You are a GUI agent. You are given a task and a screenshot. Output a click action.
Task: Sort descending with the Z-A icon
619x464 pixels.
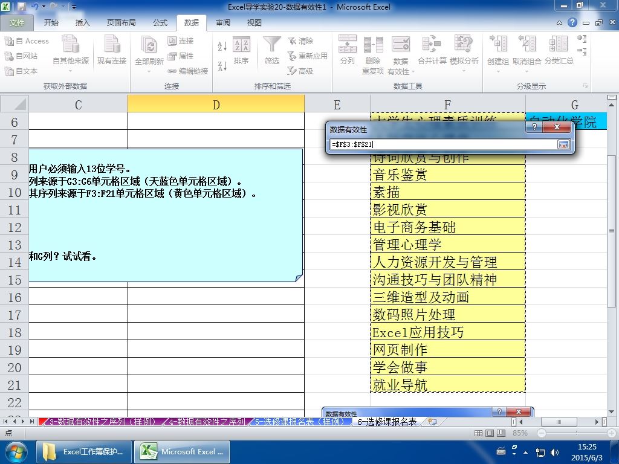[222, 66]
